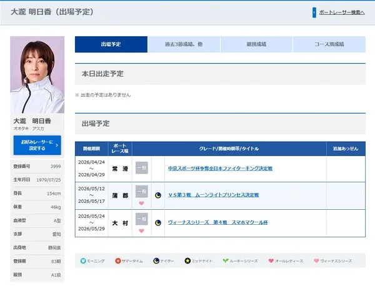The height and width of the screenshot is (286, 375).
Task: Open the 中京スポーツ杯争奪全日本ファイターキング決定戦 link
Action: pyautogui.click(x=220, y=169)
